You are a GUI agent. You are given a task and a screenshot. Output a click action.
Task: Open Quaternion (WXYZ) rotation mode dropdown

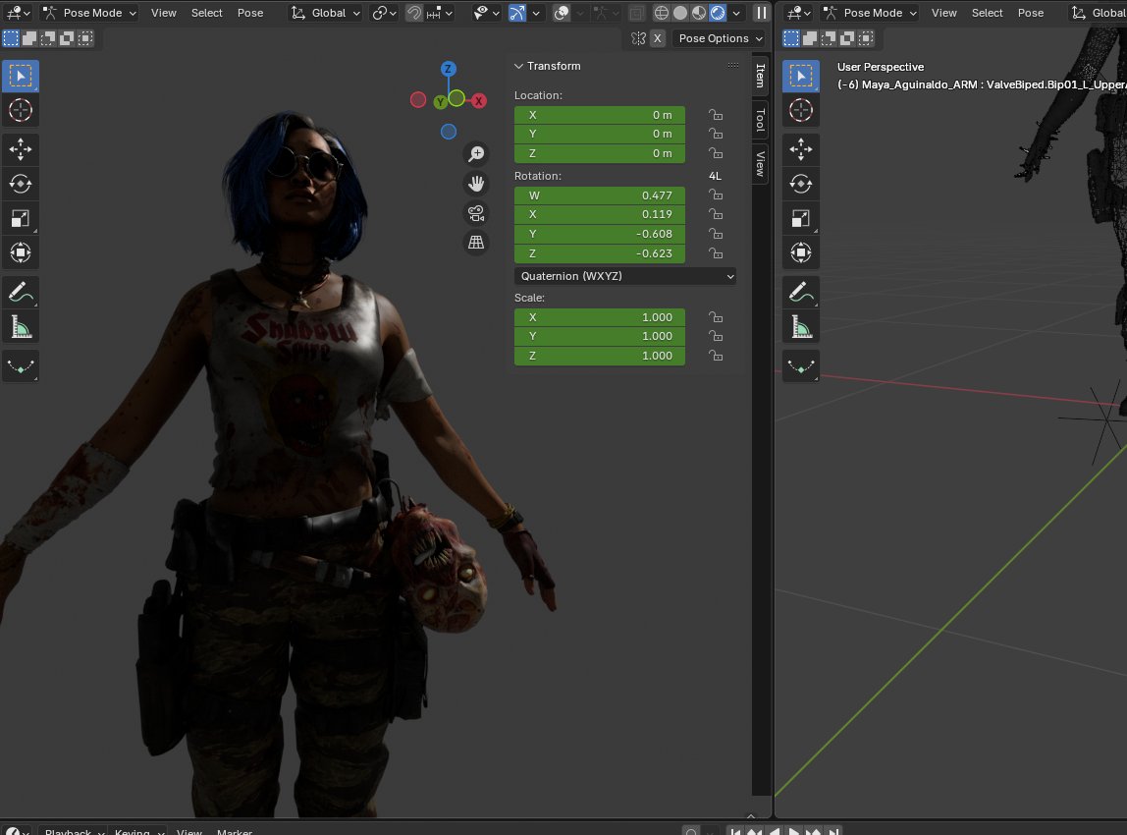click(625, 276)
